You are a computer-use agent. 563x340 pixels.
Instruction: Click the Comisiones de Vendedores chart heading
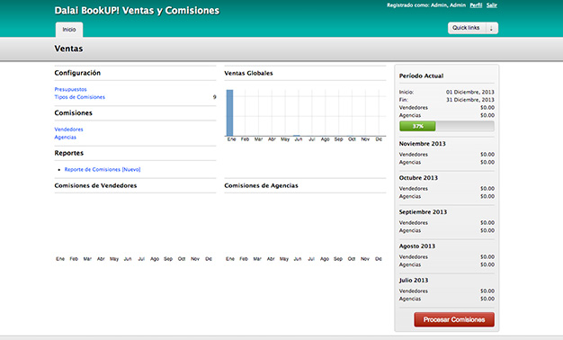[95, 185]
